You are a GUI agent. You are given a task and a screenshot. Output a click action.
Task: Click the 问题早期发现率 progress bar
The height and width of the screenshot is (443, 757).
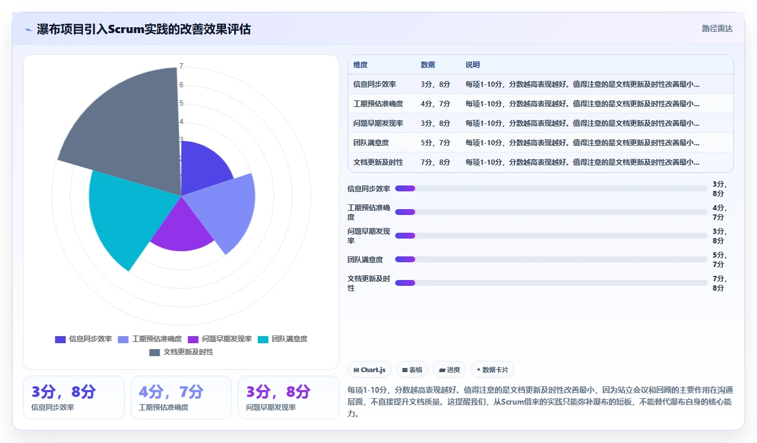(x=551, y=236)
